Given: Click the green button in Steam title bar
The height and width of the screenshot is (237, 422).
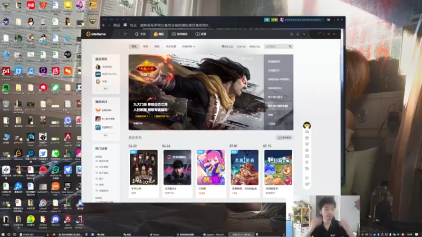Looking at the screenshot, I should click(274, 19).
